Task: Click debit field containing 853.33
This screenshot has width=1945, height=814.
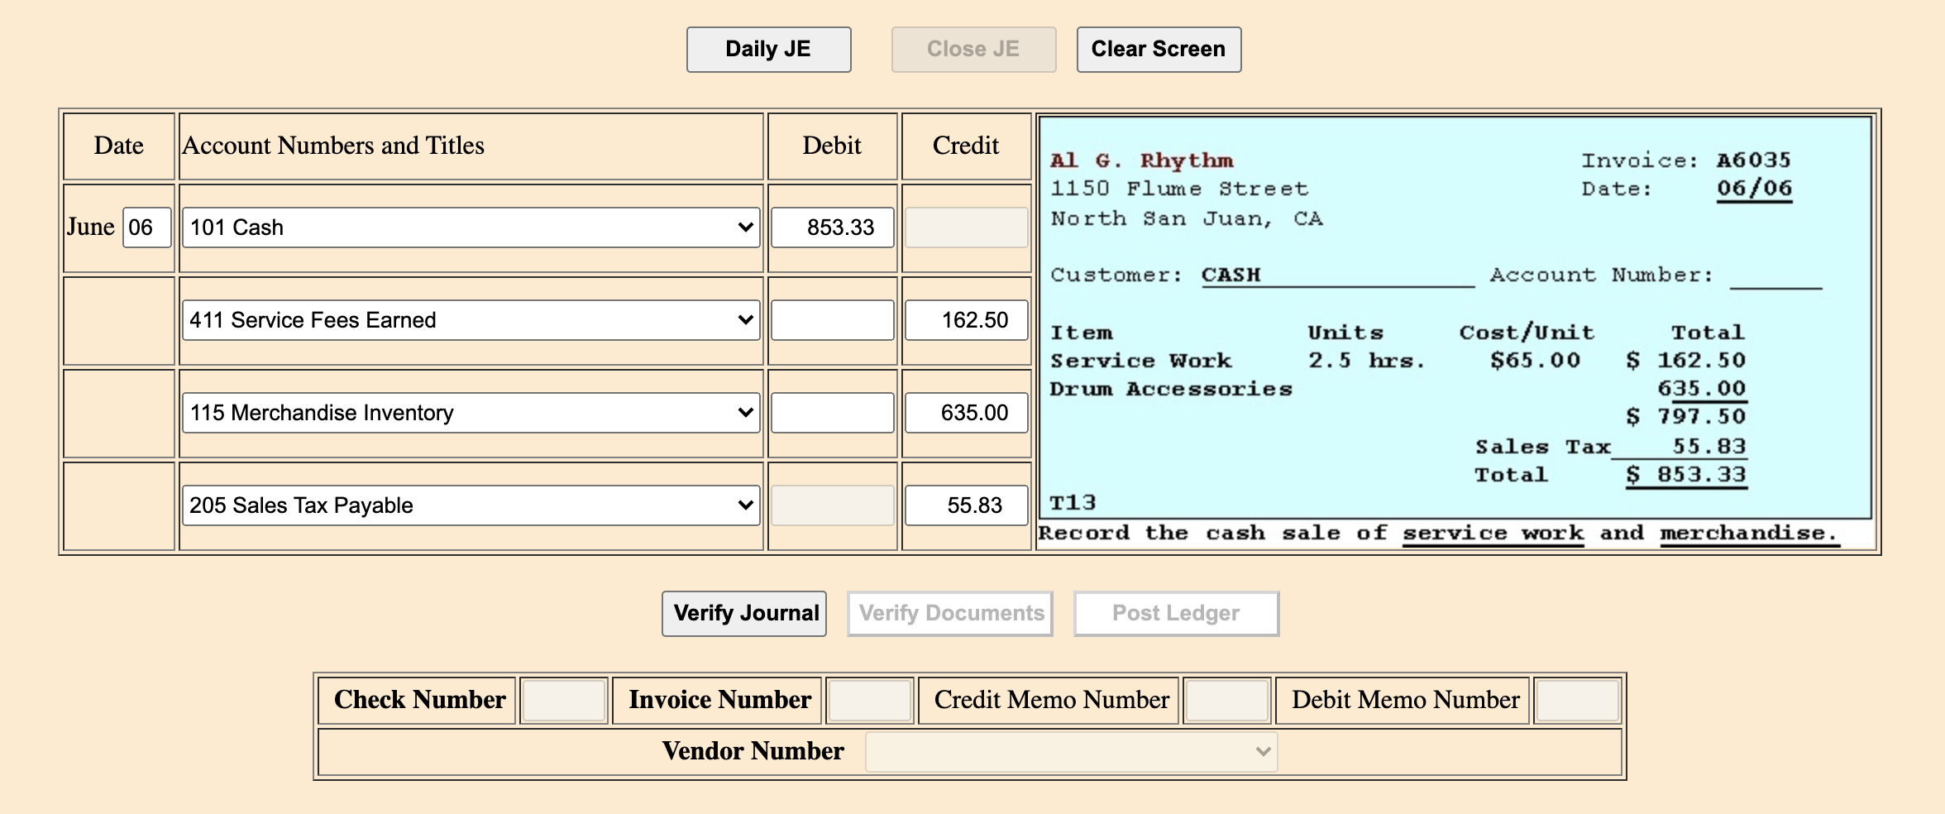Action: (x=833, y=227)
